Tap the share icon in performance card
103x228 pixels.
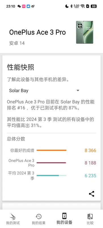92,194
